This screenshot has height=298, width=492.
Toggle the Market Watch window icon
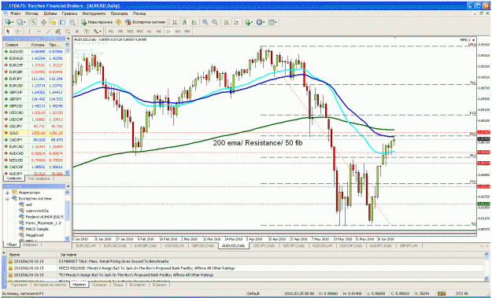(x=34, y=22)
